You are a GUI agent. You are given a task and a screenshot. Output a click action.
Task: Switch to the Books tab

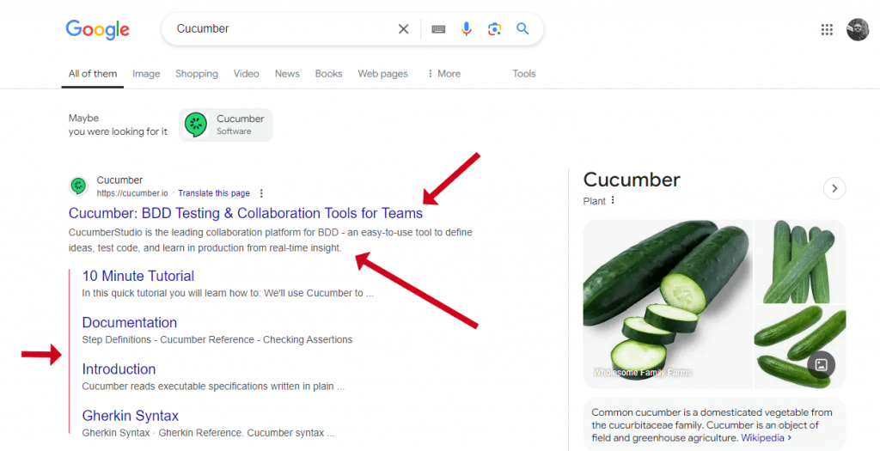328,74
